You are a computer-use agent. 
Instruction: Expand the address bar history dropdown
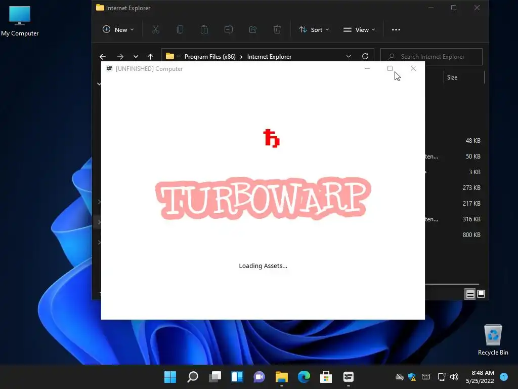tap(348, 57)
